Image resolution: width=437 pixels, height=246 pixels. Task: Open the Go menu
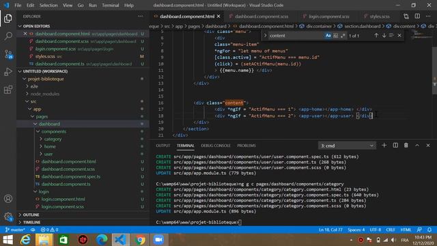(x=81, y=5)
